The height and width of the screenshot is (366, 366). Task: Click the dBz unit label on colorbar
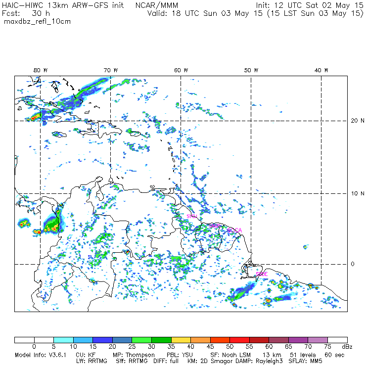click(347, 347)
